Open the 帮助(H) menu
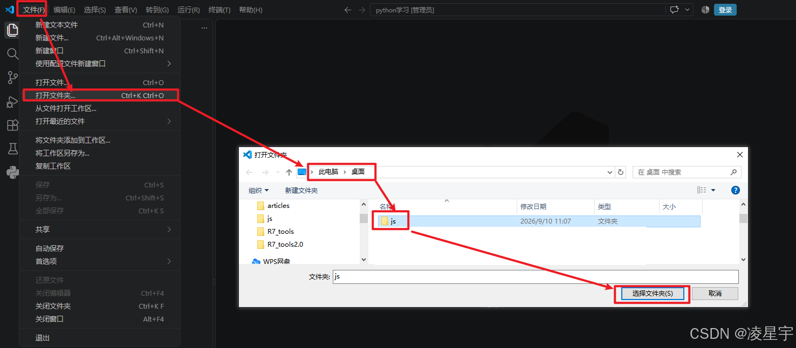Screen dimensions: 796x348 click(x=251, y=10)
